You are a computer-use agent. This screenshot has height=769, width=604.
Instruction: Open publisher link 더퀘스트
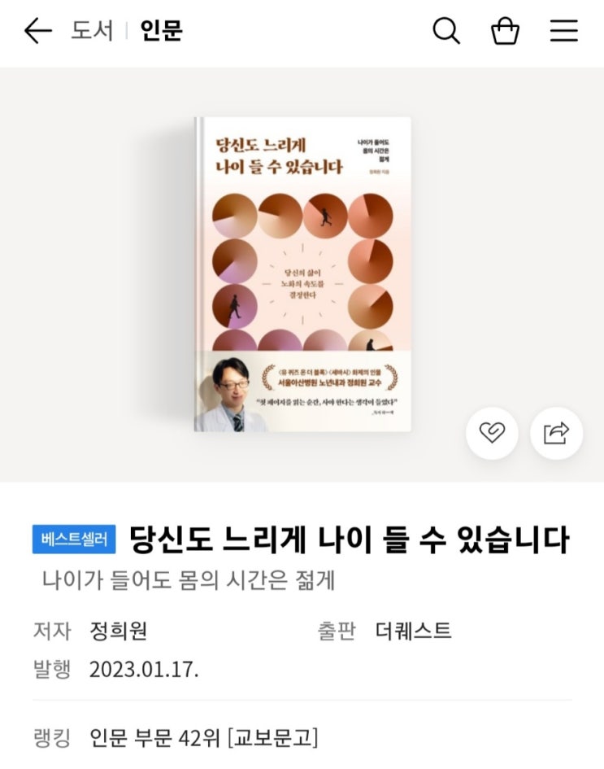413,631
